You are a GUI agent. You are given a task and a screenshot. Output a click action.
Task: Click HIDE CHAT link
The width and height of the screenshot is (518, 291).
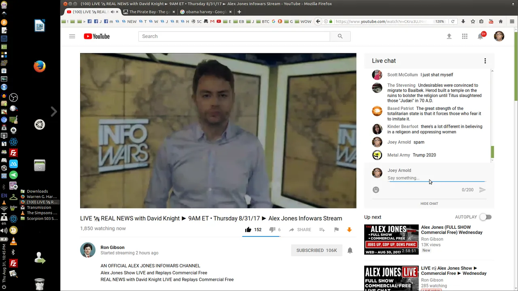click(x=429, y=203)
